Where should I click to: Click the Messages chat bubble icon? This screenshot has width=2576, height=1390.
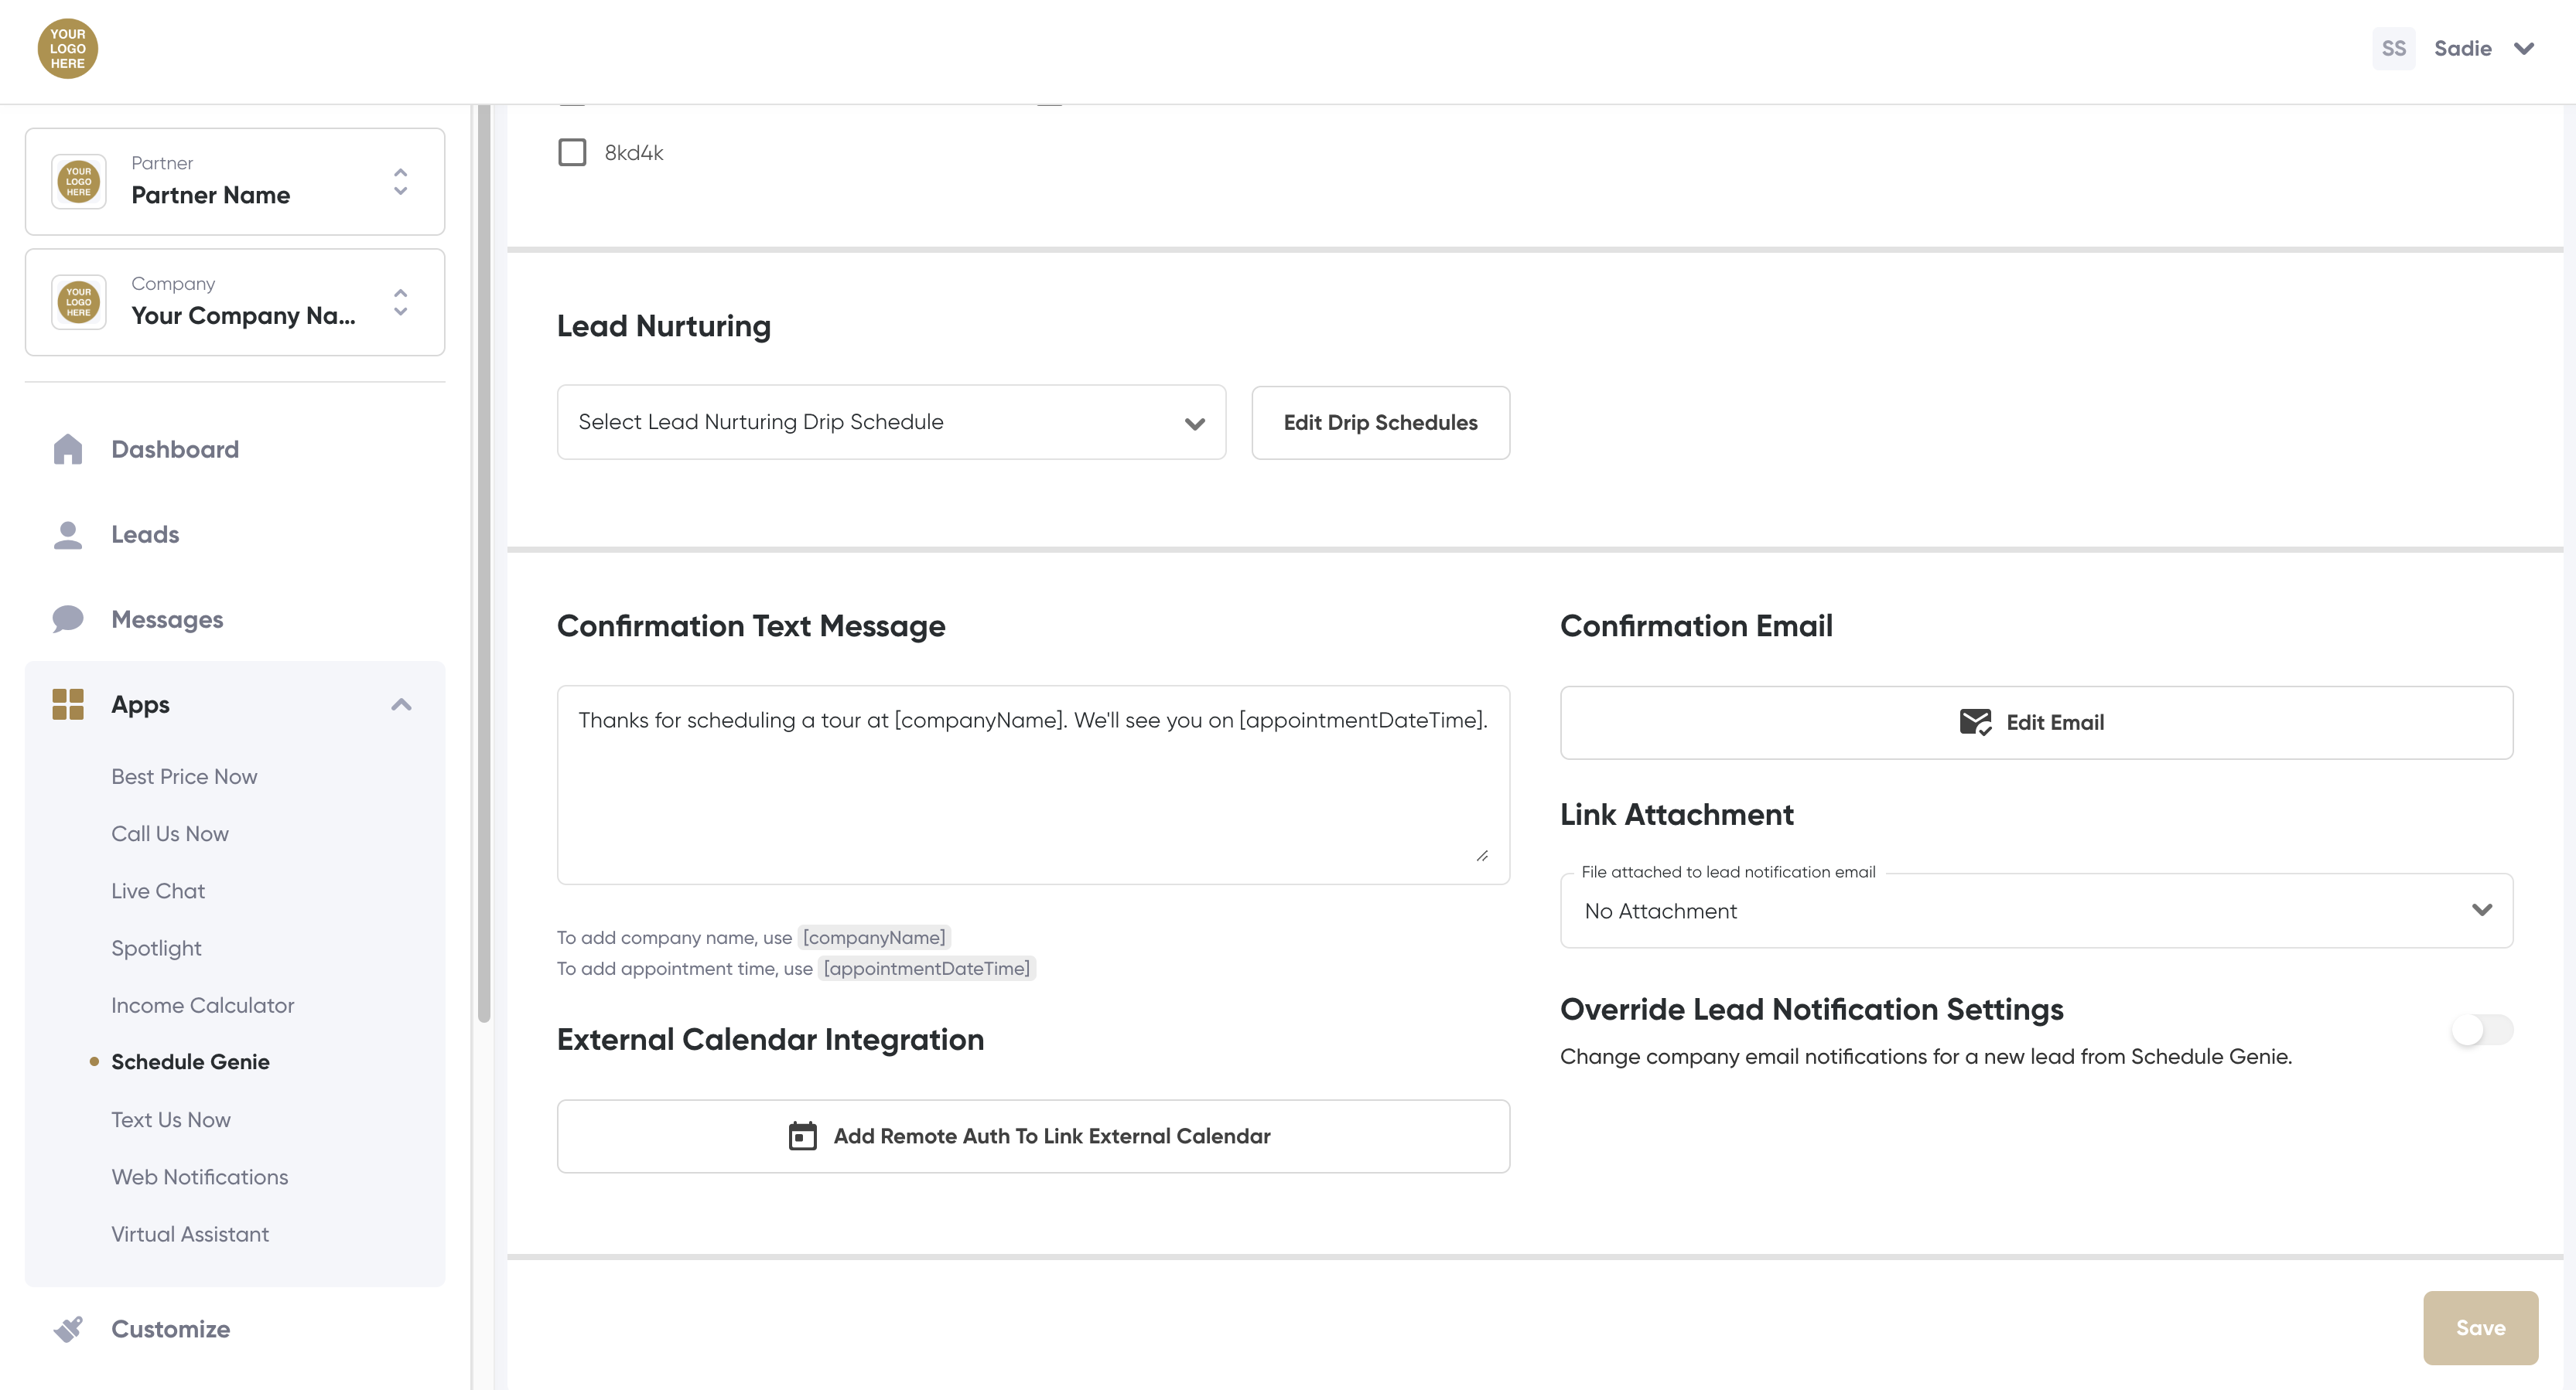[67, 619]
